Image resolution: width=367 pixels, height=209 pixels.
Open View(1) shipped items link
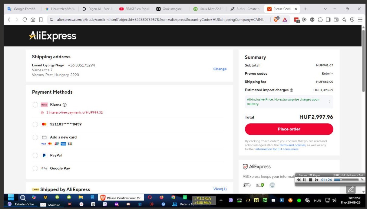220,189
